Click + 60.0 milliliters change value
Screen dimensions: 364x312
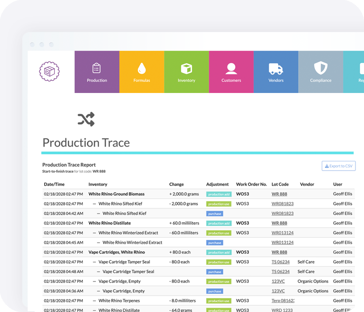tap(184, 223)
